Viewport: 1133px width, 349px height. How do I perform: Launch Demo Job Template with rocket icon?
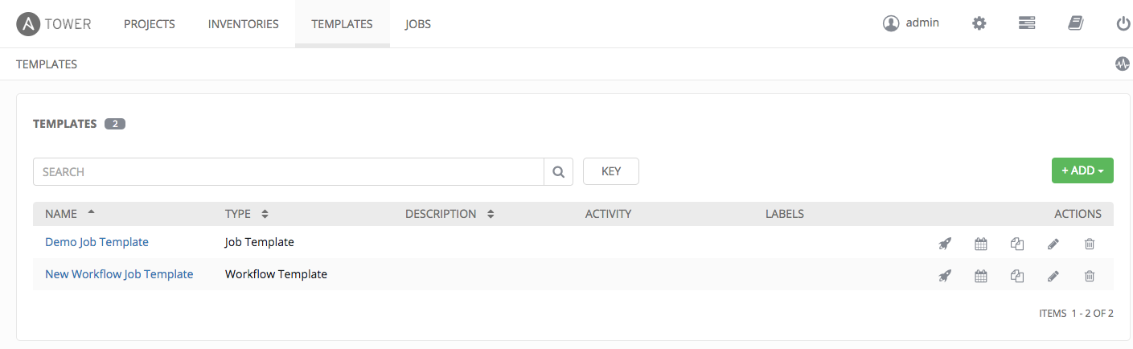point(945,243)
